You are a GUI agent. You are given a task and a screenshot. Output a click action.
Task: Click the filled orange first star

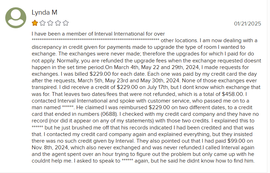(x=35, y=23)
